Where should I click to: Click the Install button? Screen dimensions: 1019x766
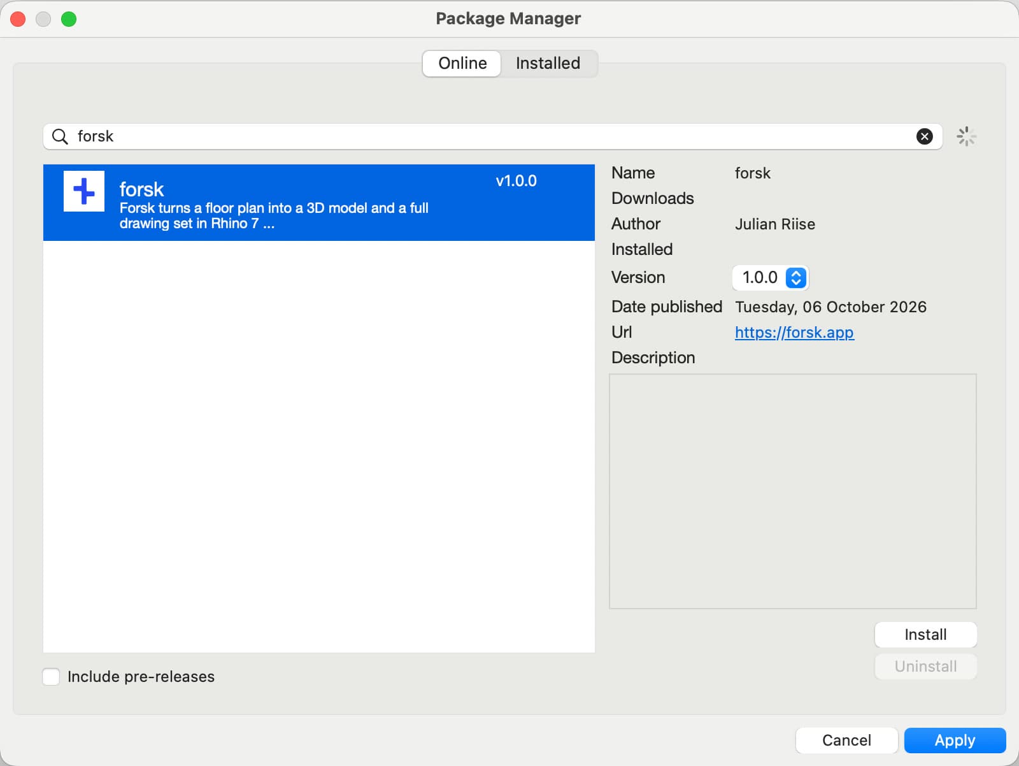tap(925, 635)
